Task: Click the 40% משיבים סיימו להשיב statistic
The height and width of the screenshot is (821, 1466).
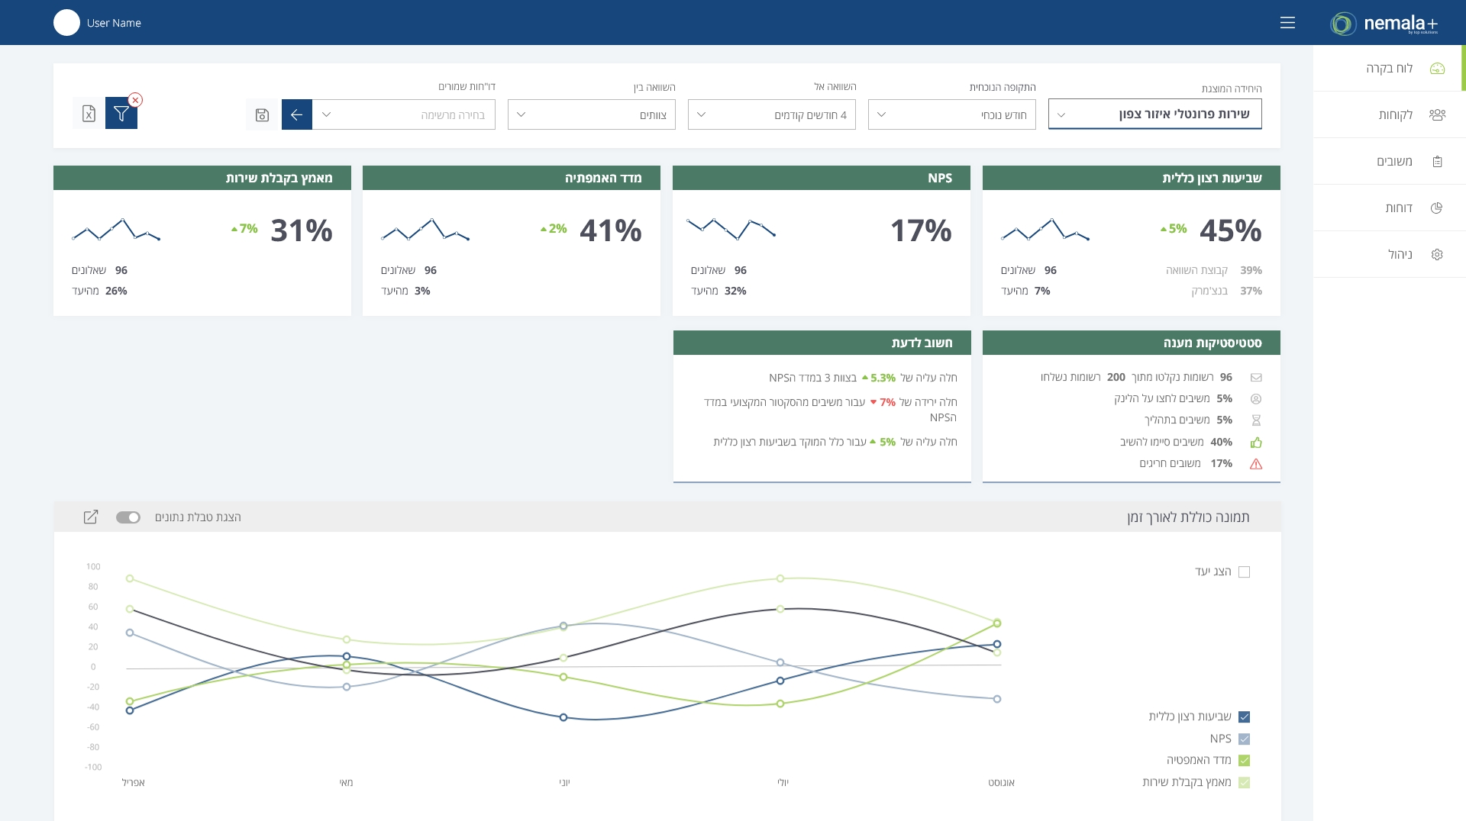Action: [x=1176, y=443]
